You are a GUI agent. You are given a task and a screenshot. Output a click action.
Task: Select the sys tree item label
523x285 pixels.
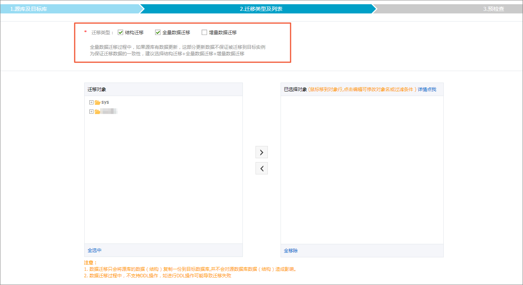click(x=105, y=102)
